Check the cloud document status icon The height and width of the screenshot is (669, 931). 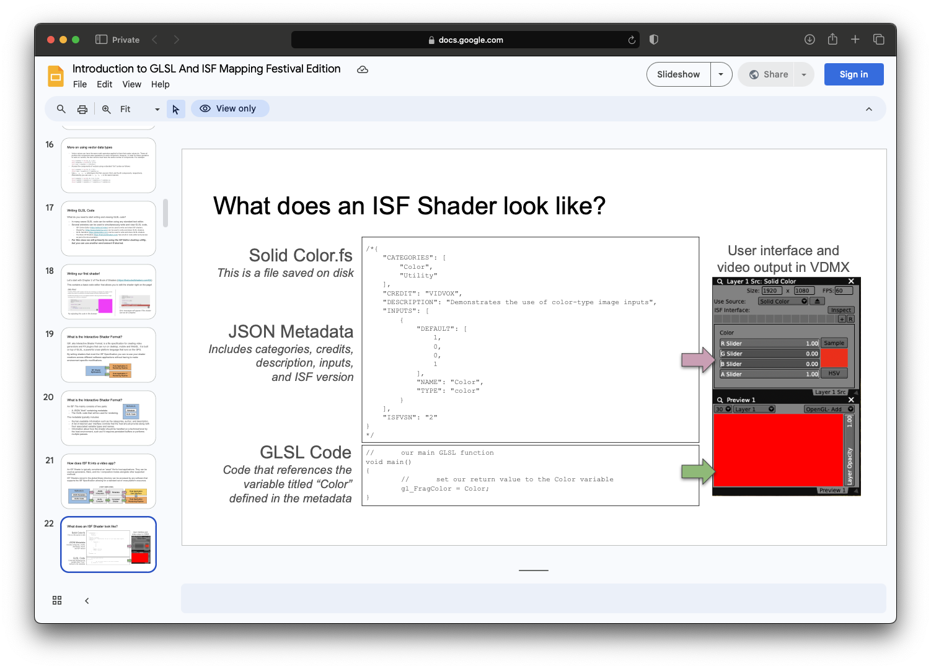[x=363, y=69]
